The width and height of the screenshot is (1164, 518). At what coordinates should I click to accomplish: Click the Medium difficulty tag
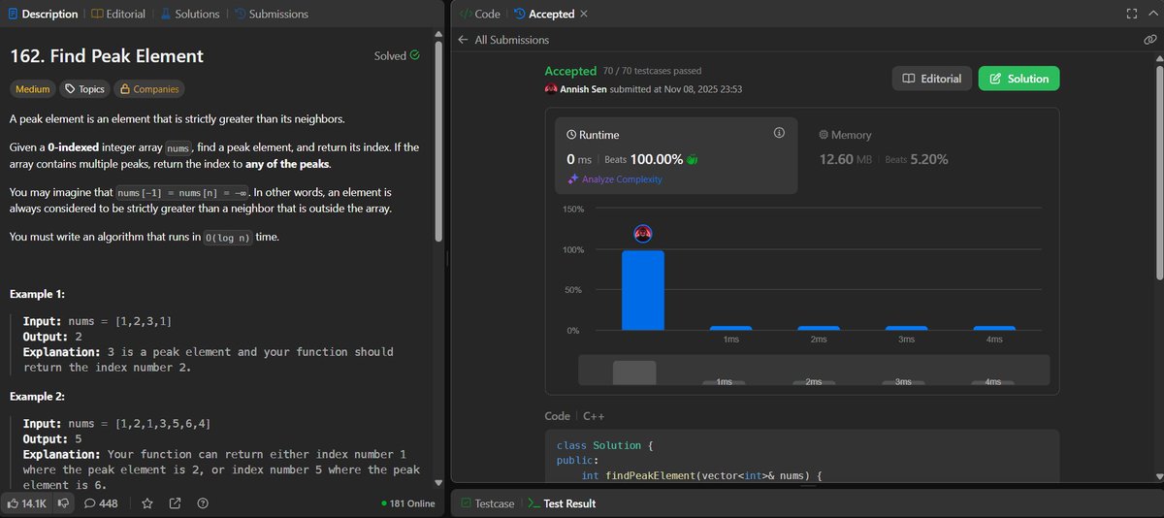point(33,89)
